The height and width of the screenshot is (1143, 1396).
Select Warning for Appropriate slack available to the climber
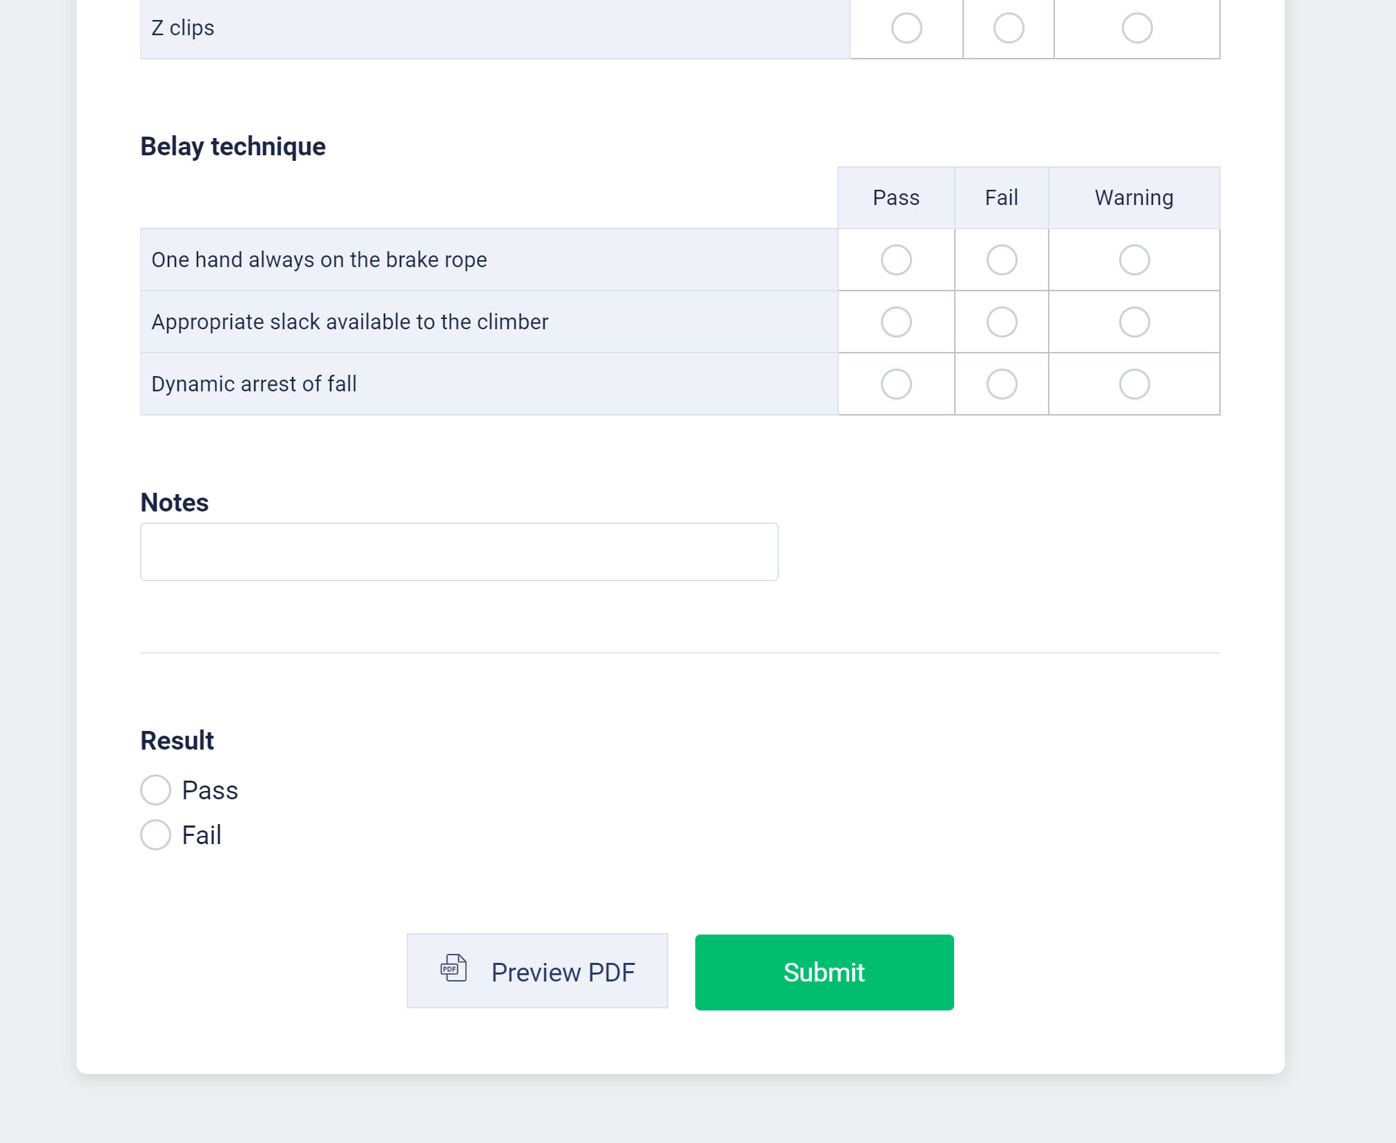[x=1134, y=322]
